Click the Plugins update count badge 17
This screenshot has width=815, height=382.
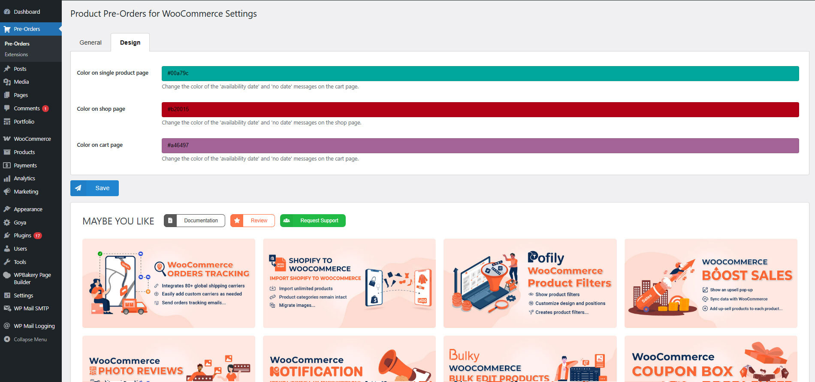[38, 236]
